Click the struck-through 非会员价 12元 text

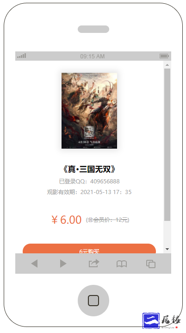coord(107,220)
